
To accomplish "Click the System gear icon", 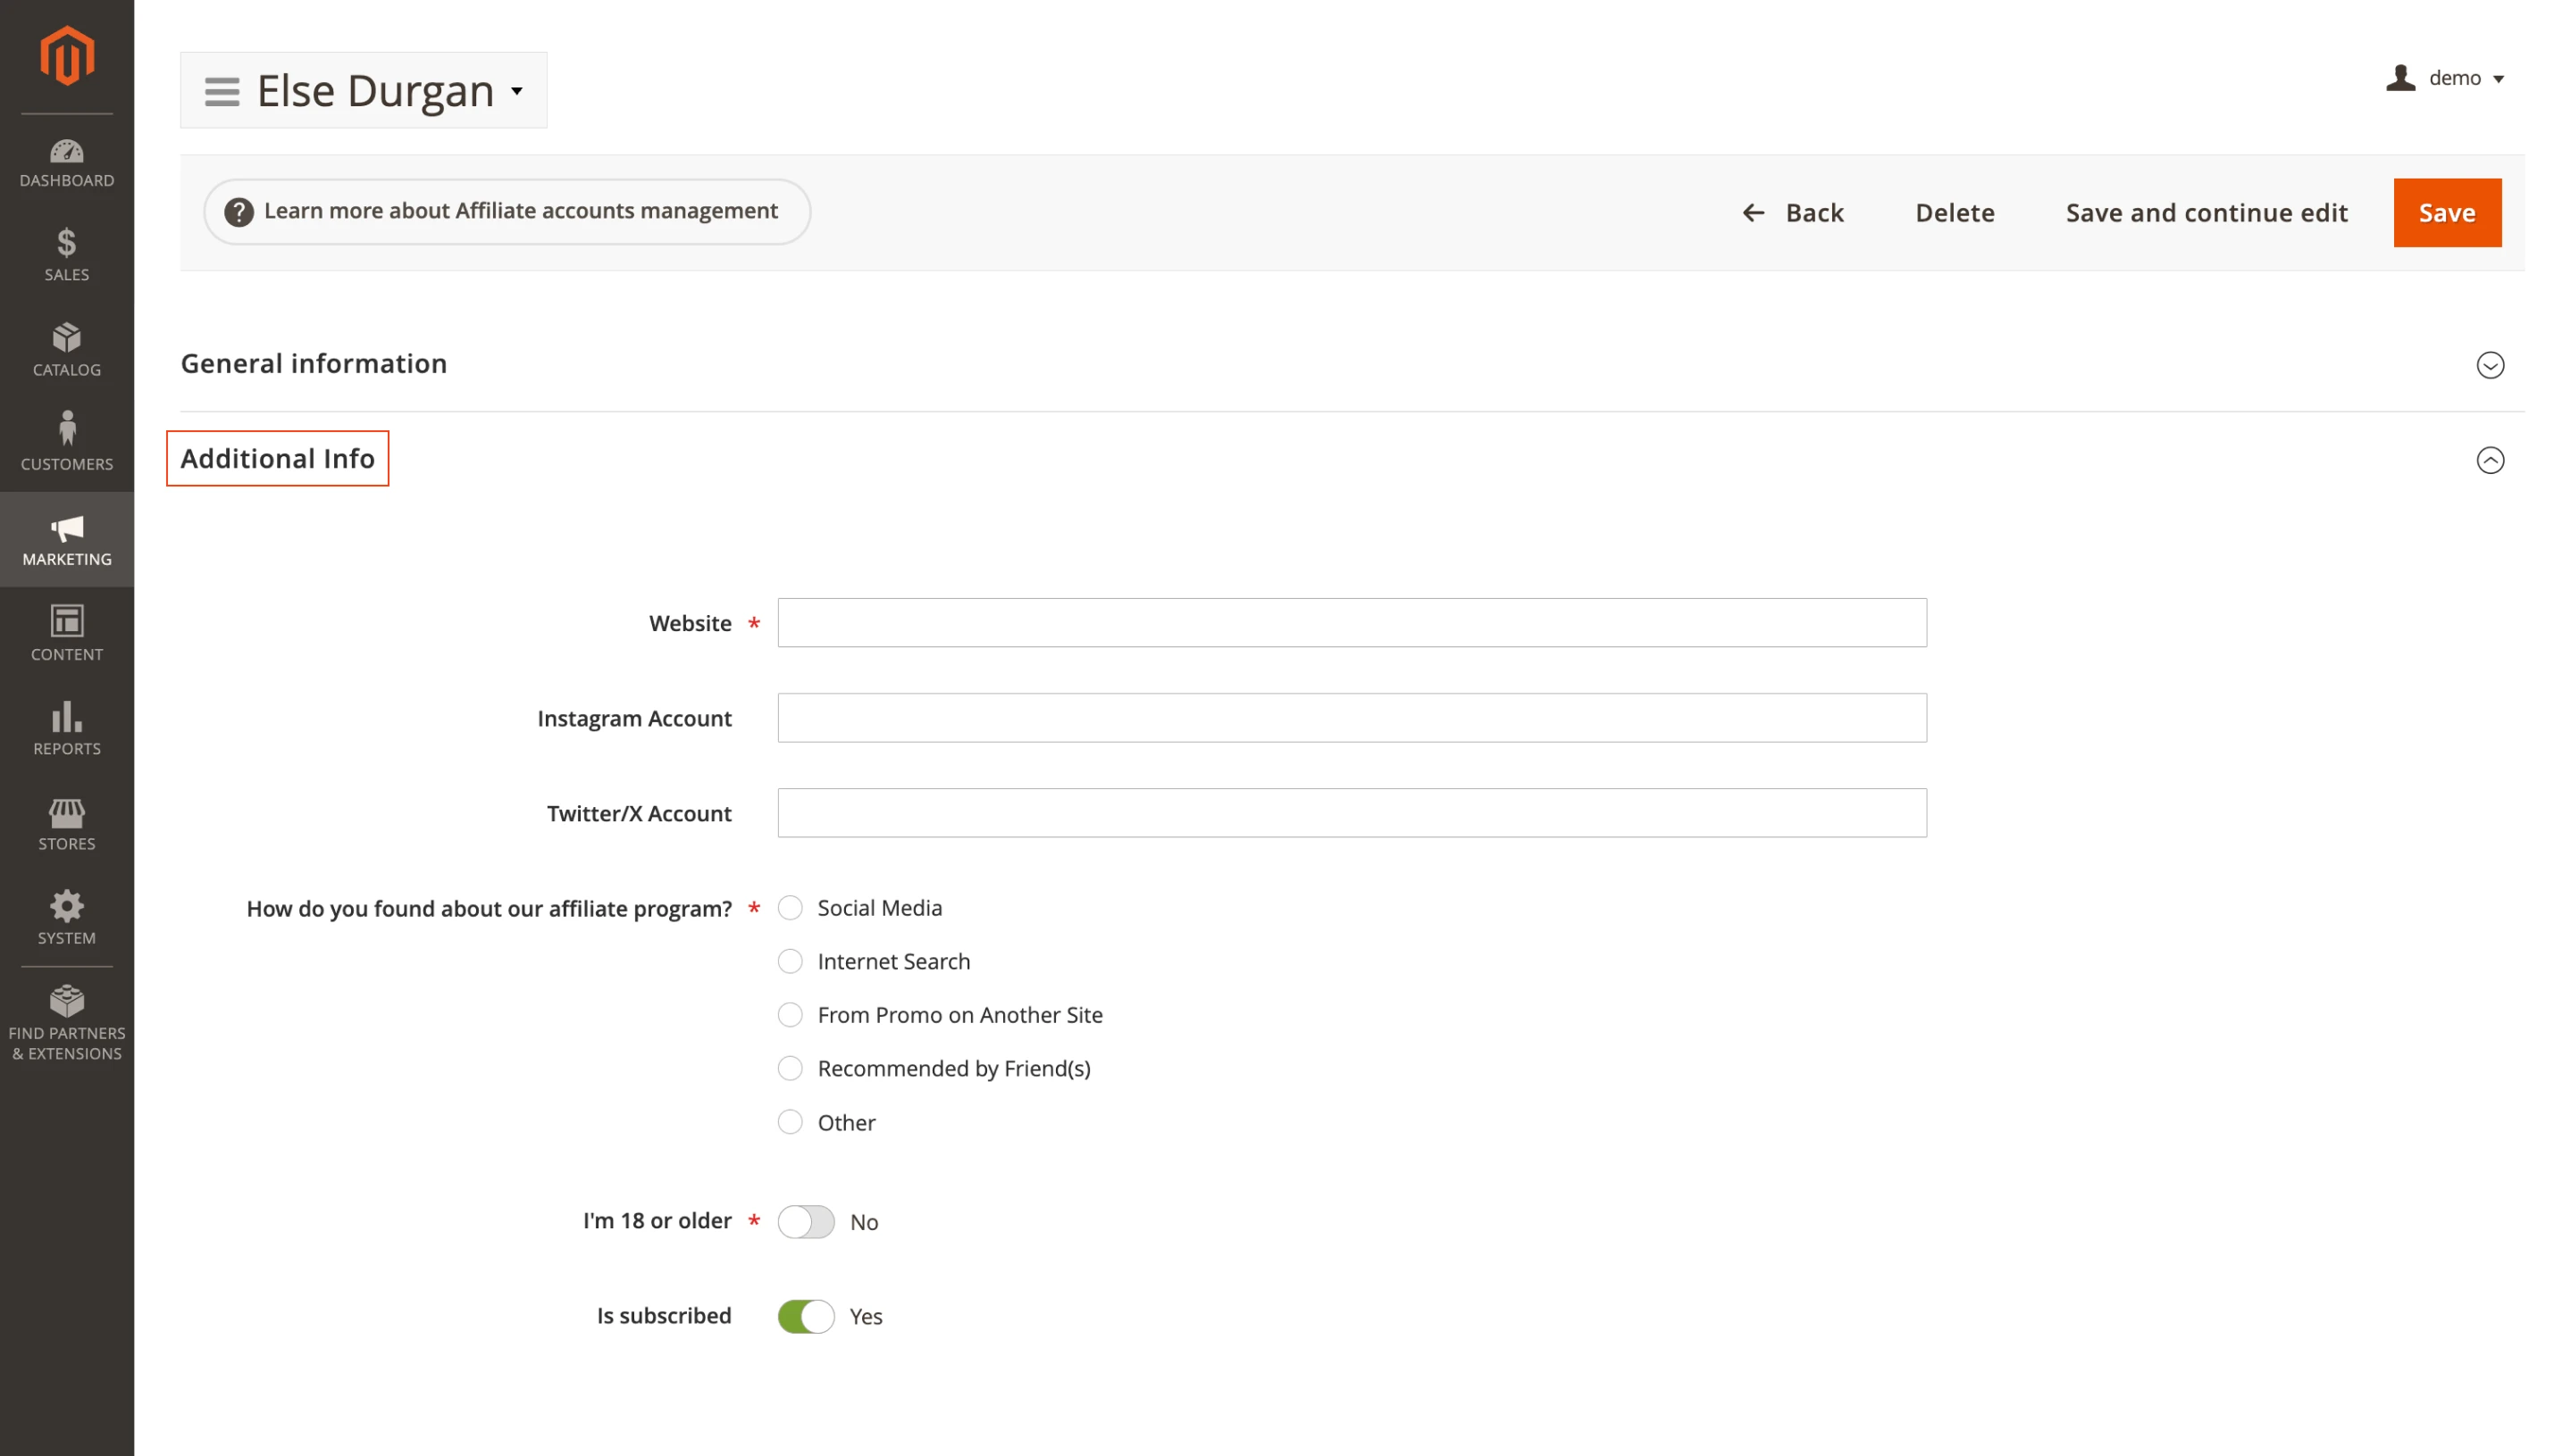I will 66,917.
